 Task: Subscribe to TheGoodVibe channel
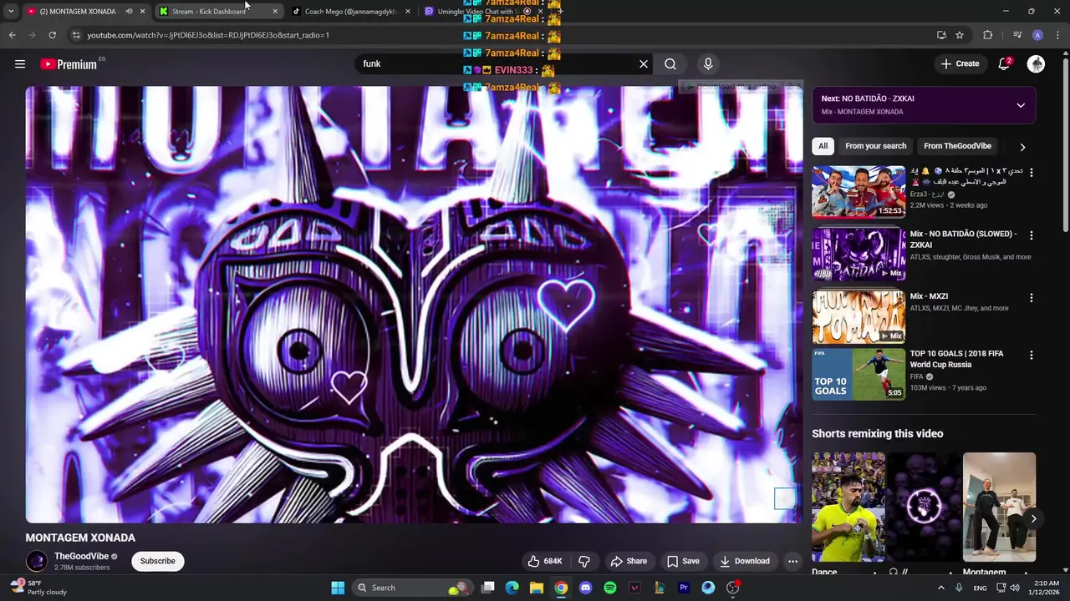(158, 561)
